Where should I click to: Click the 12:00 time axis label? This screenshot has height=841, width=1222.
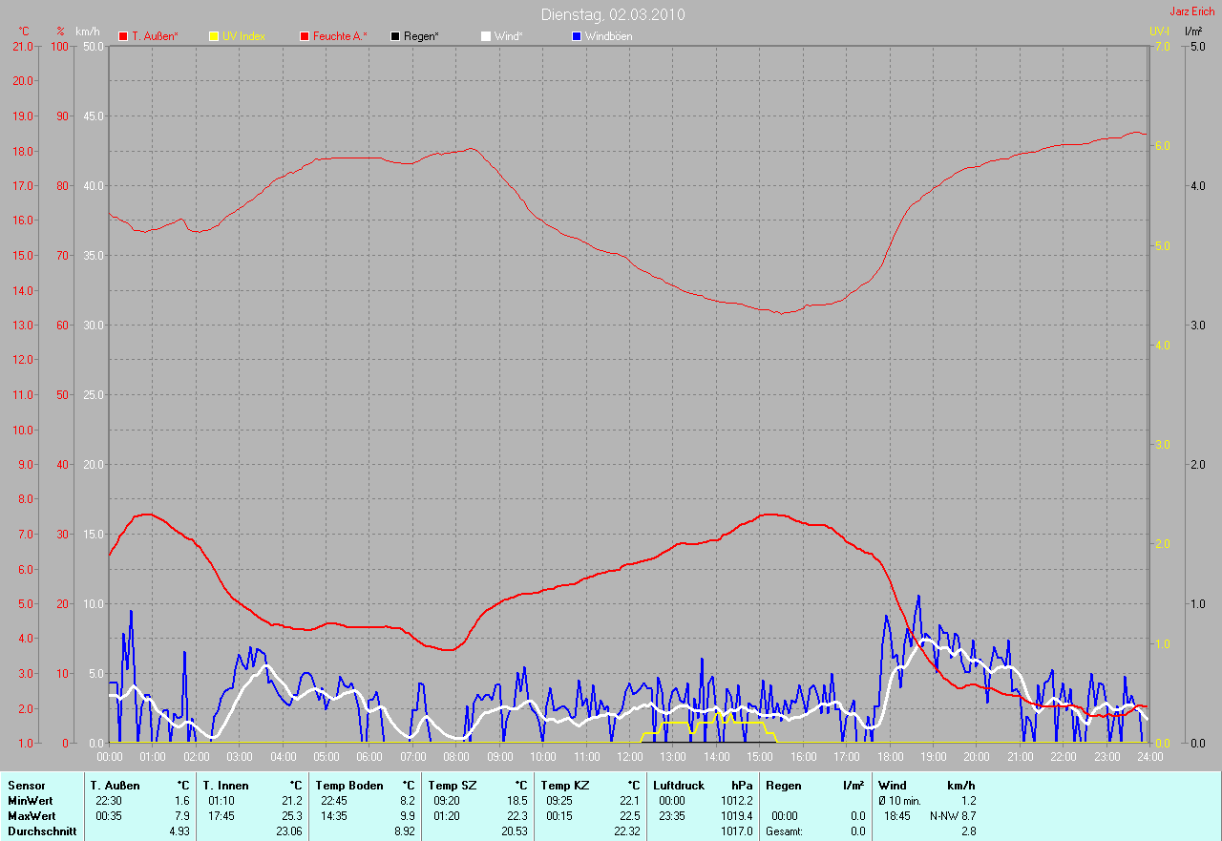pos(629,757)
